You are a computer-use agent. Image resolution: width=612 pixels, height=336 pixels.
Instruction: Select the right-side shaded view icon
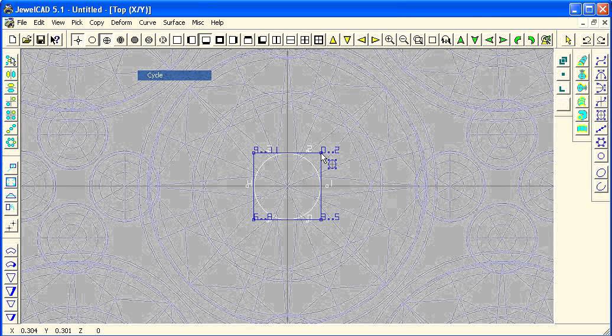click(234, 40)
